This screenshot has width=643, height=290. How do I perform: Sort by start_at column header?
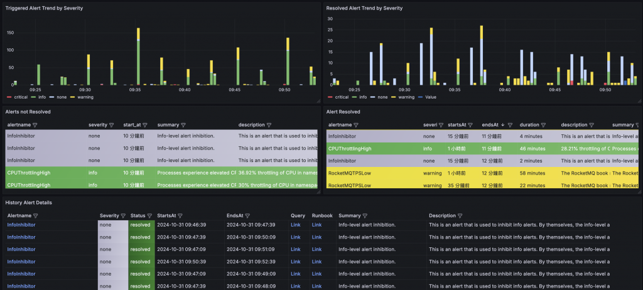(132, 125)
